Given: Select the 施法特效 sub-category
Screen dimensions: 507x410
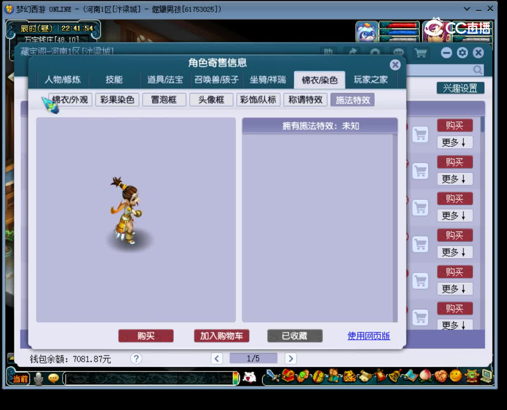Looking at the screenshot, I should point(353,100).
